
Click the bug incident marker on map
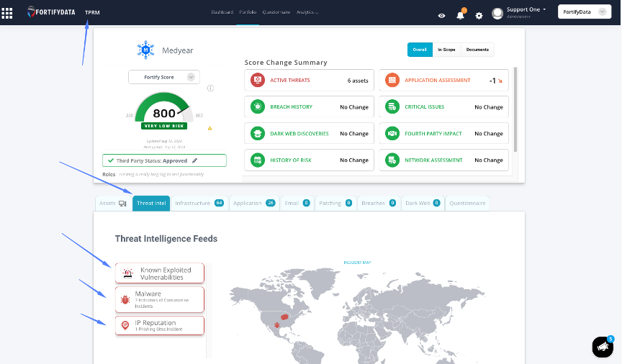(277, 325)
